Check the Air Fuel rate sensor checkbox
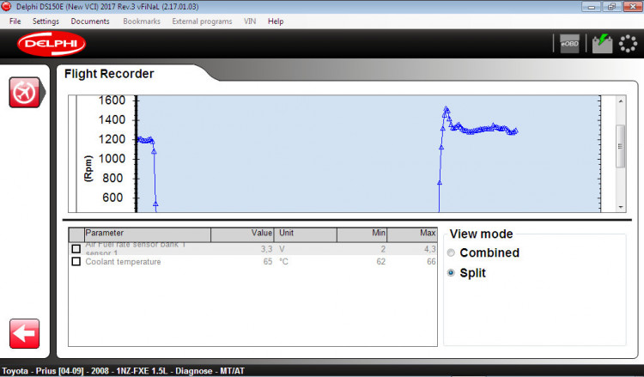Screen dimensions: 644x377 click(x=76, y=249)
